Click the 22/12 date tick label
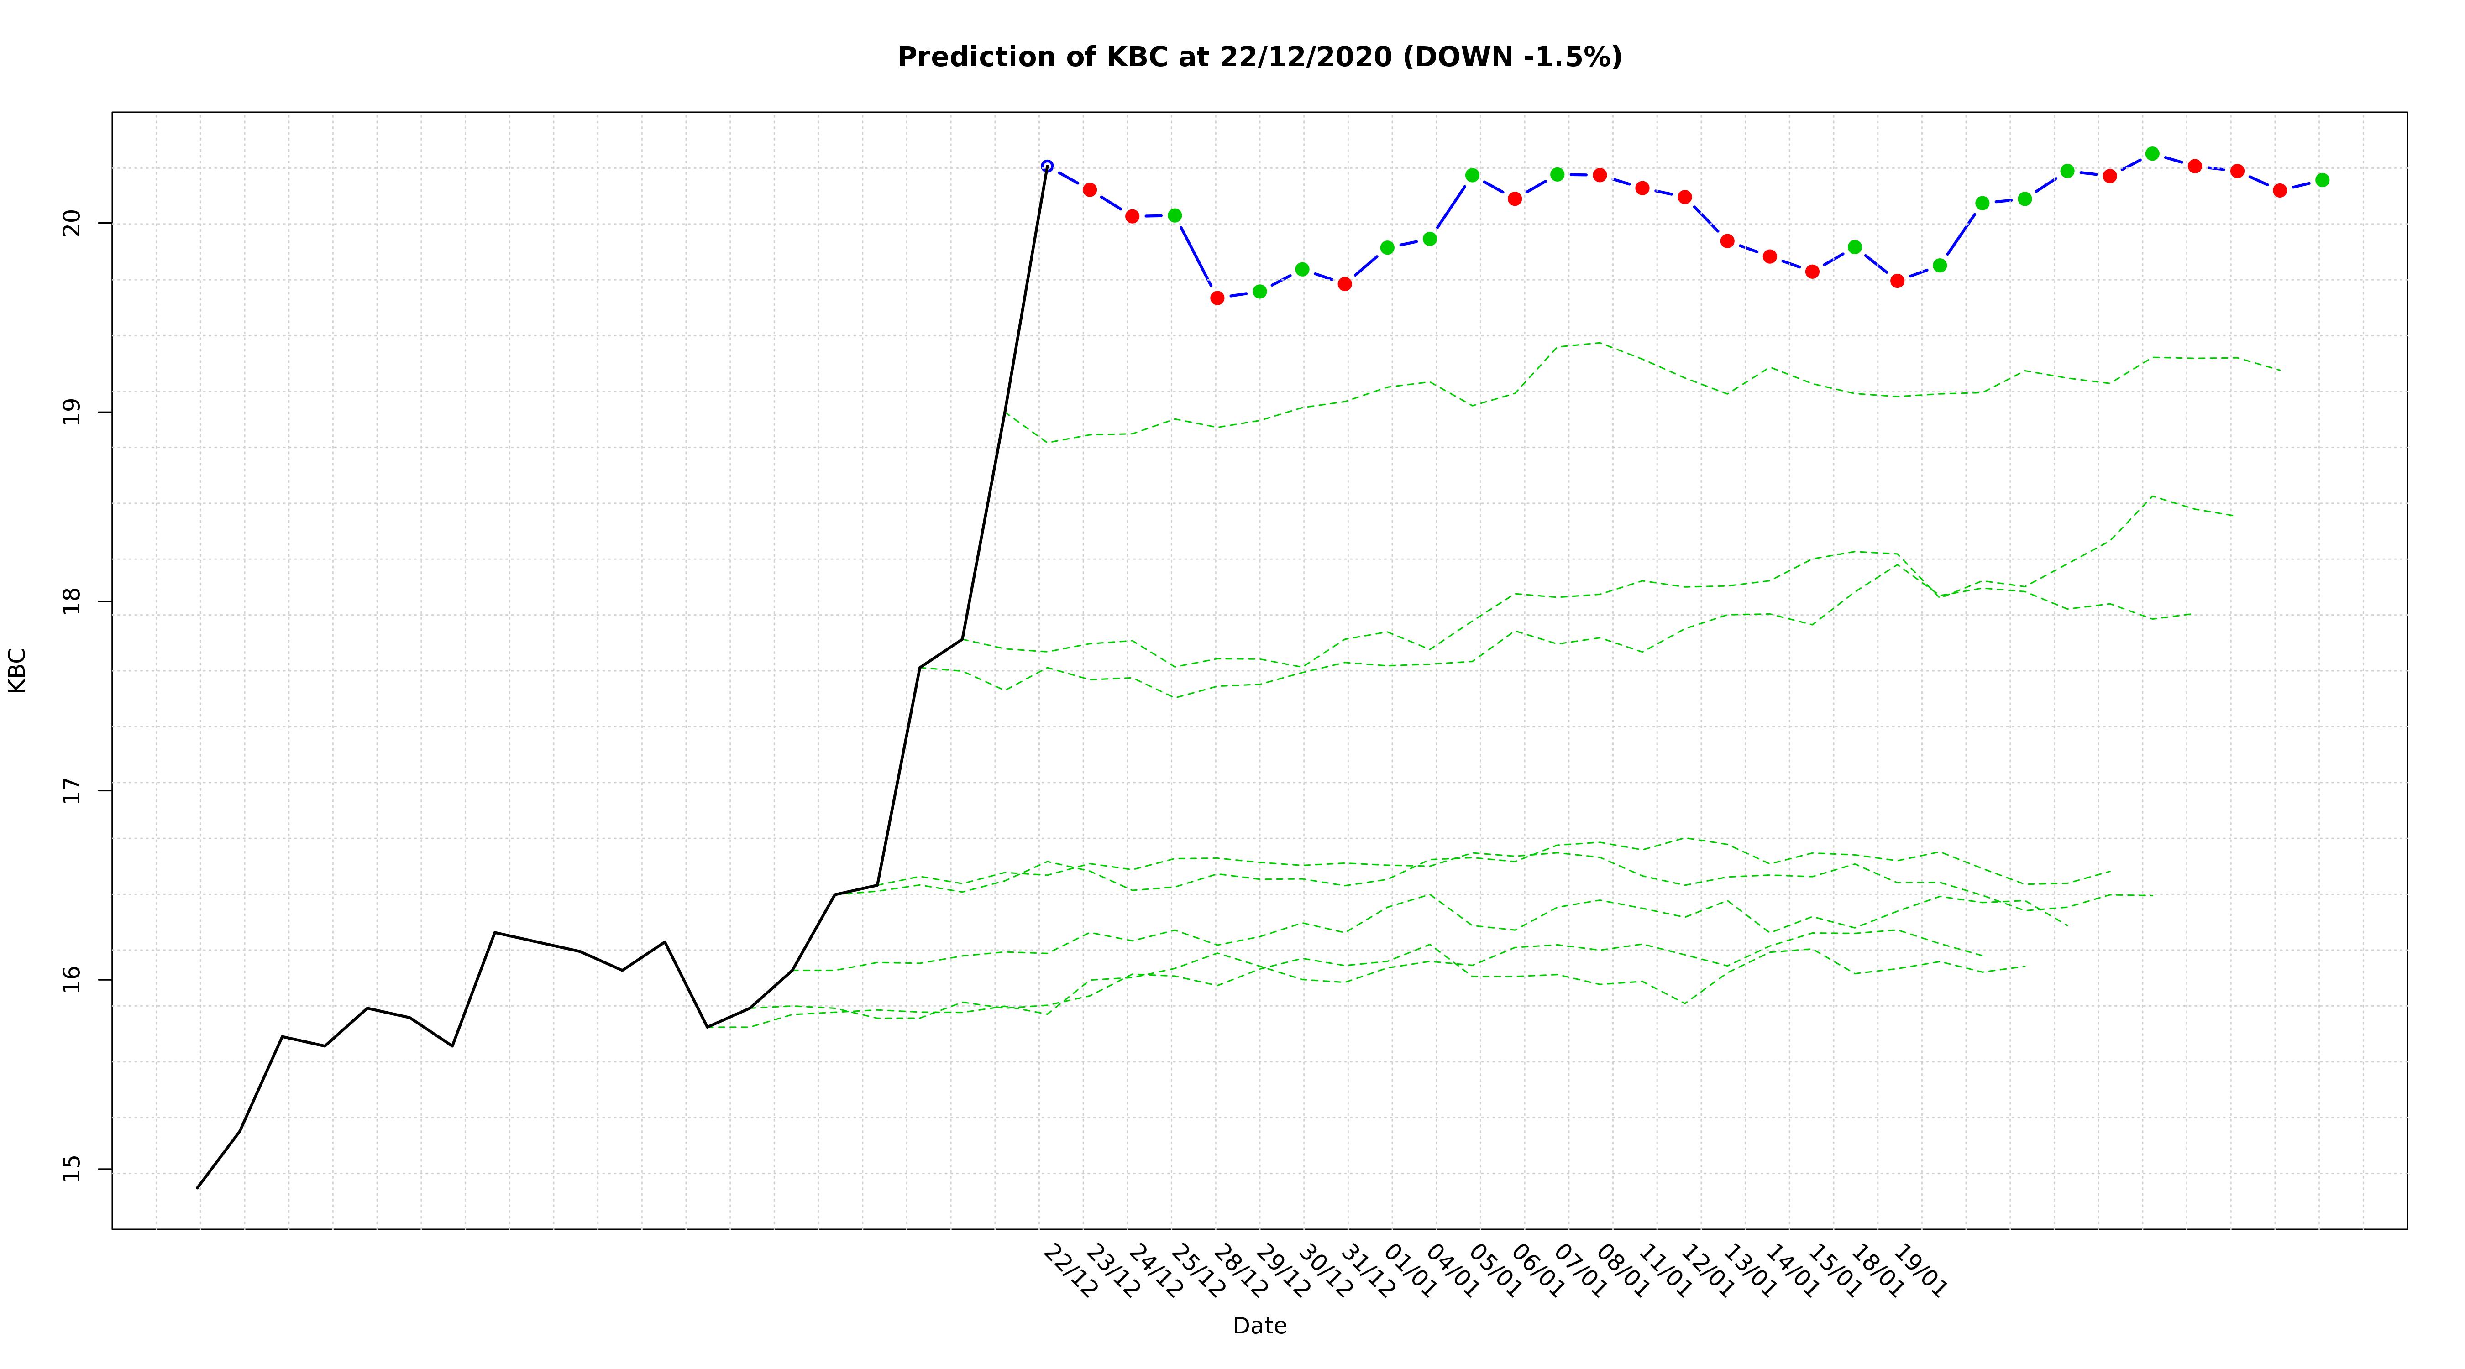This screenshot has height=1369, width=2465. 1070,1271
